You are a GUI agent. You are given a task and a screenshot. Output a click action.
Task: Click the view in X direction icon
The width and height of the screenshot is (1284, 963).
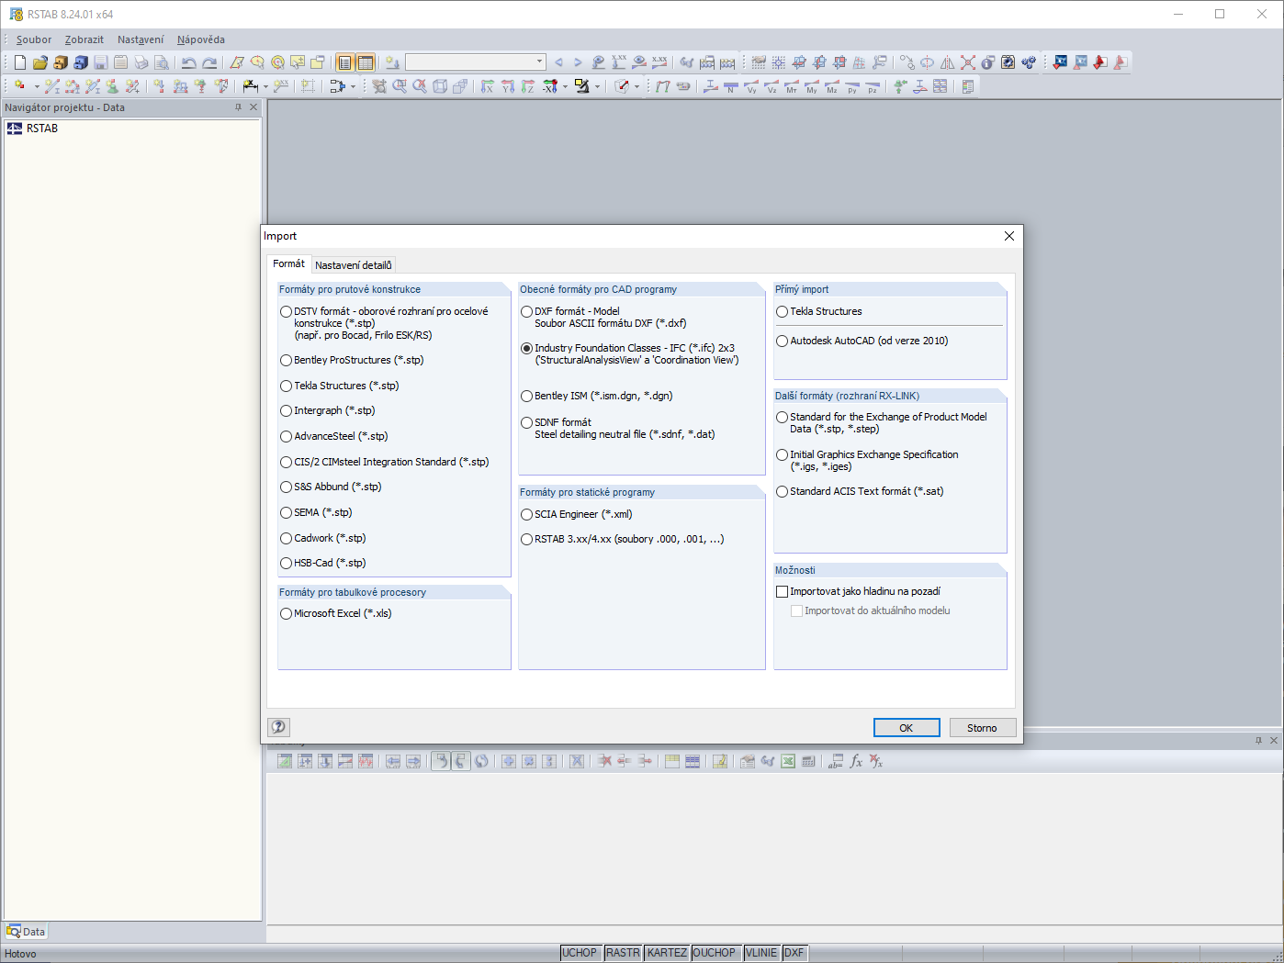pos(488,86)
